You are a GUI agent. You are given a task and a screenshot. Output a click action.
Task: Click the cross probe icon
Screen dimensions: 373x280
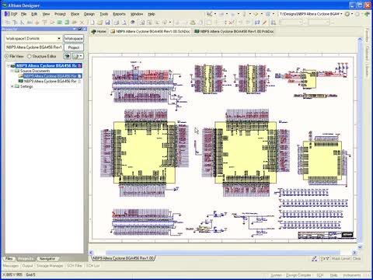coord(256,23)
